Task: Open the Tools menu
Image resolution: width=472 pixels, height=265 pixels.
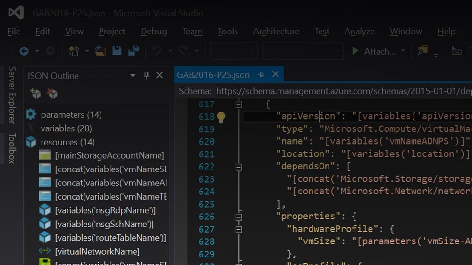Action: click(228, 31)
